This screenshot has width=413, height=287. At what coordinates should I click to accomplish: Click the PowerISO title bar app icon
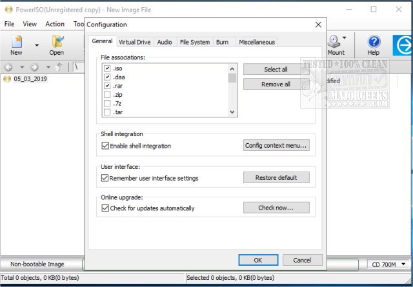click(8, 10)
